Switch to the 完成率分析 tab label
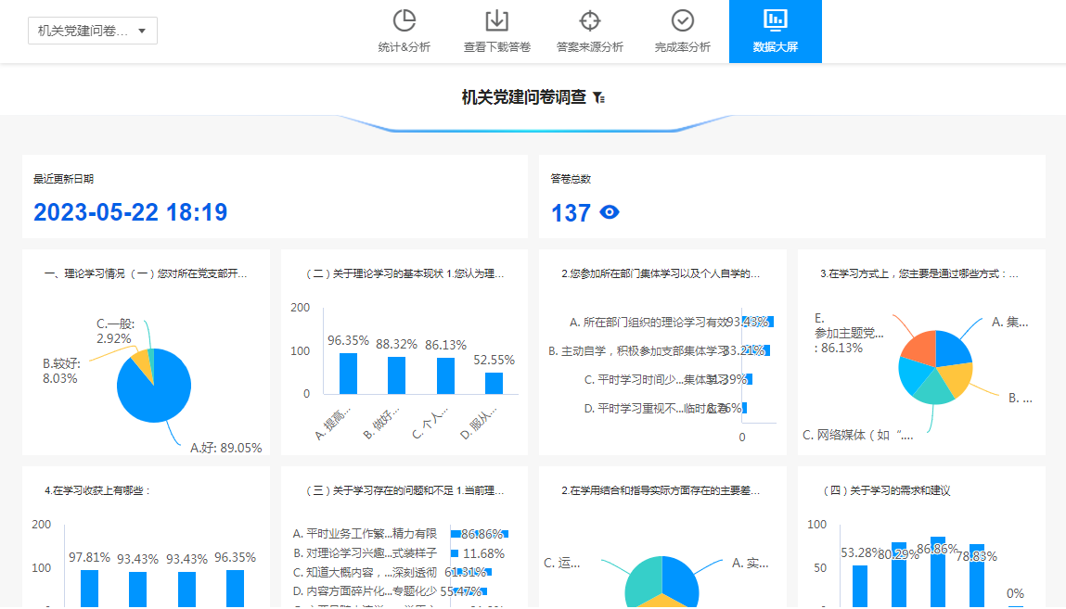Viewport: 1066px width, 609px height. coord(682,47)
